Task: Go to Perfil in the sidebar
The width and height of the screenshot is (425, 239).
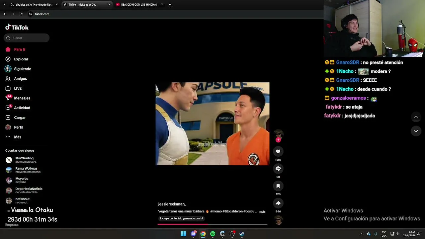Action: click(14, 127)
